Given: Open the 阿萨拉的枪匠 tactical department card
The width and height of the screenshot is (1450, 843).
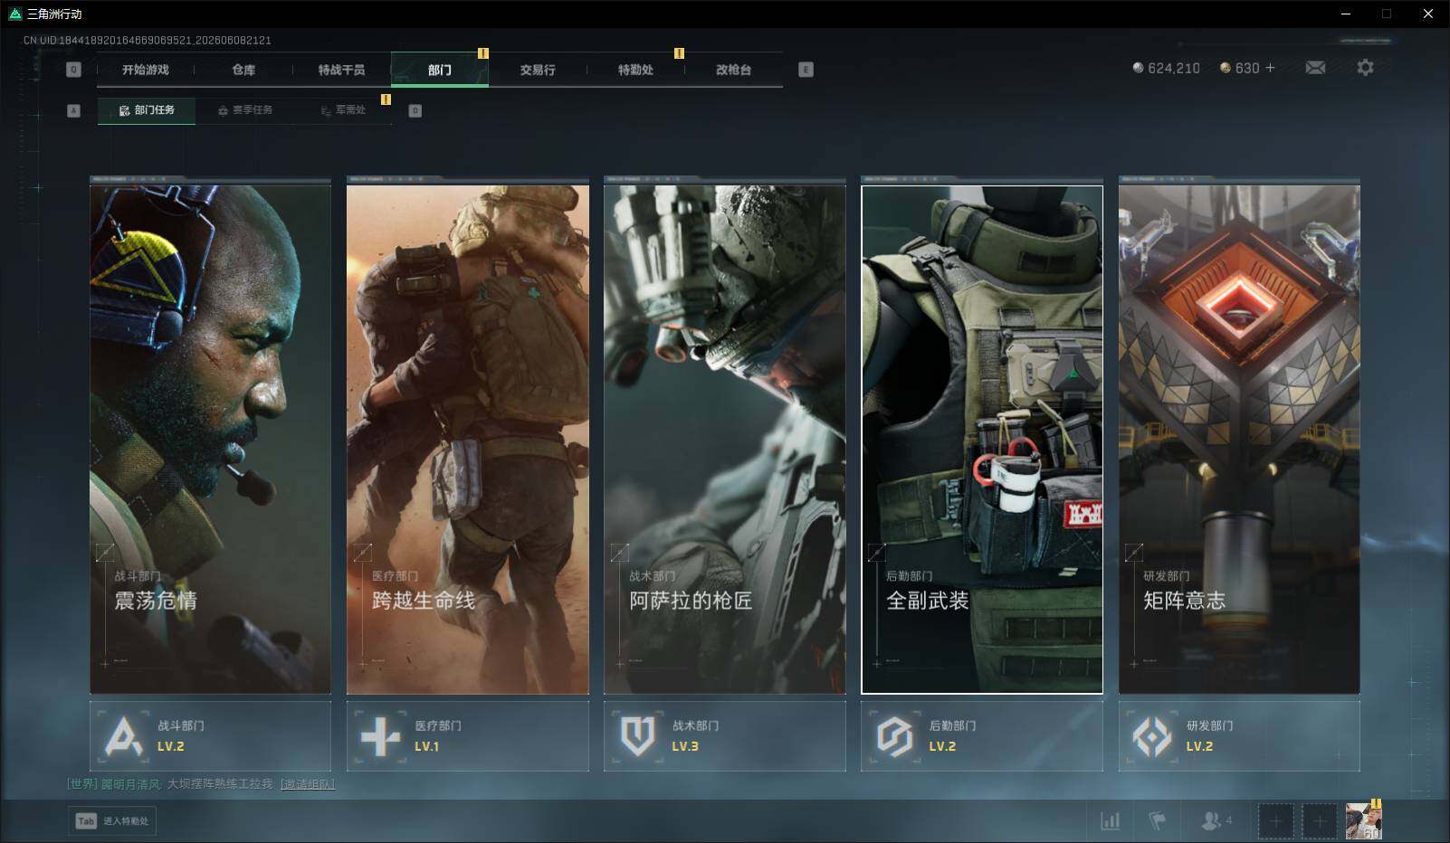Looking at the screenshot, I should pos(725,439).
